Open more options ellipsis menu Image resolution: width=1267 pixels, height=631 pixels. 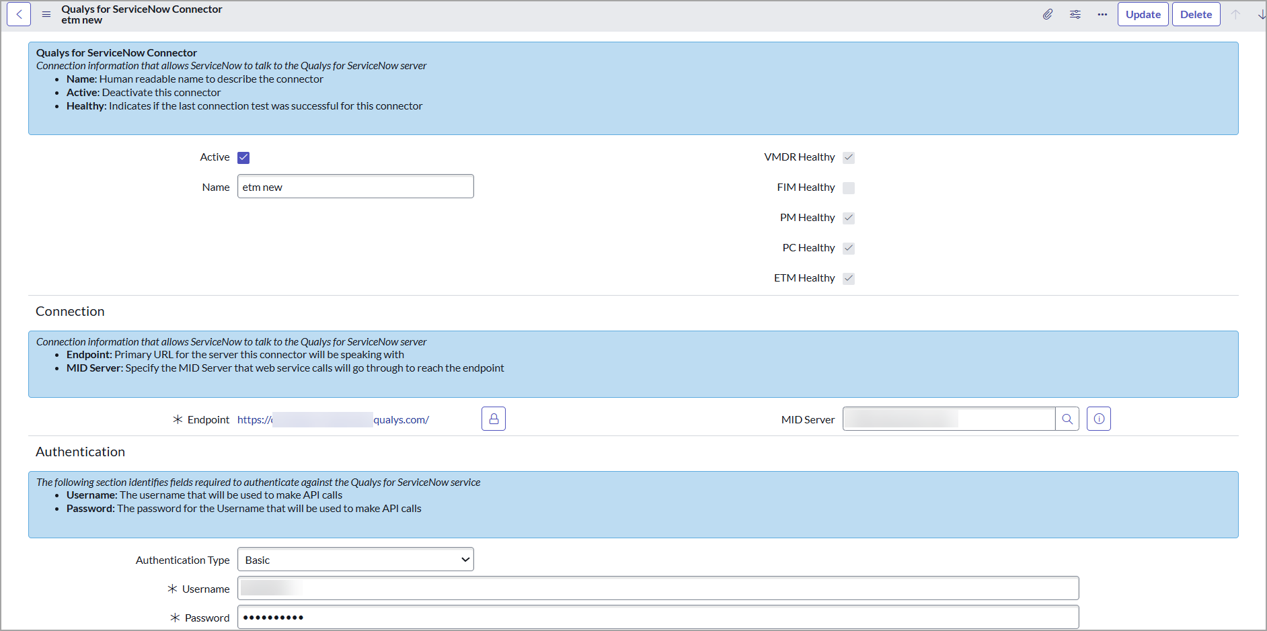1102,14
